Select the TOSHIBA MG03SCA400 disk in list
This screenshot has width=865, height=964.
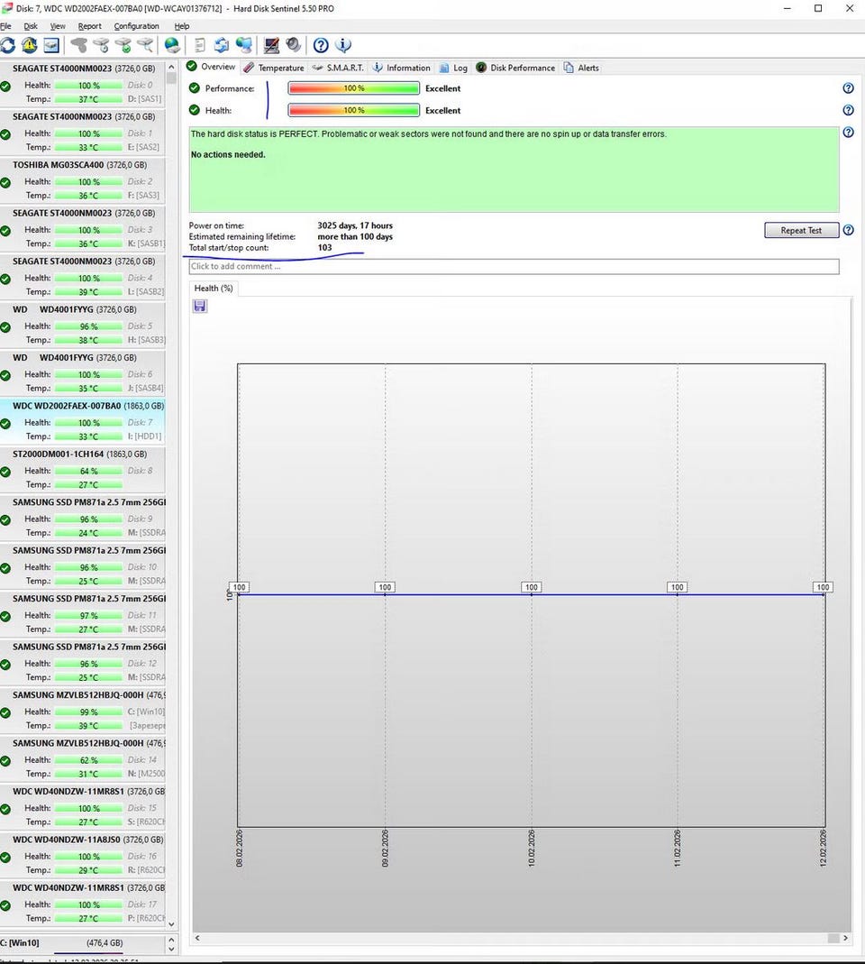[58, 165]
